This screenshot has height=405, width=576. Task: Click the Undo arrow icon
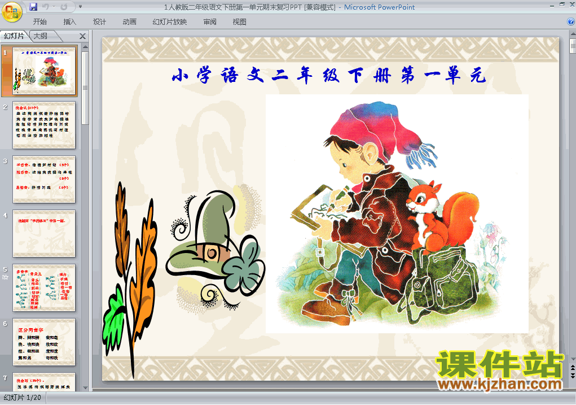point(46,7)
